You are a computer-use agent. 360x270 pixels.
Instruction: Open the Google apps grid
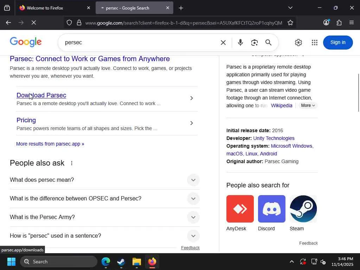[x=315, y=43]
